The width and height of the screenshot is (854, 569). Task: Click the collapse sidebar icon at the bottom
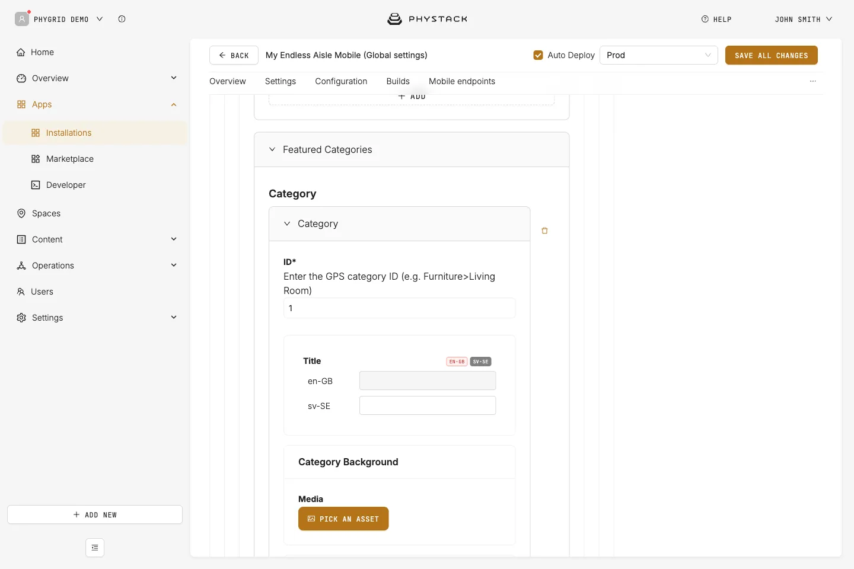[95, 548]
